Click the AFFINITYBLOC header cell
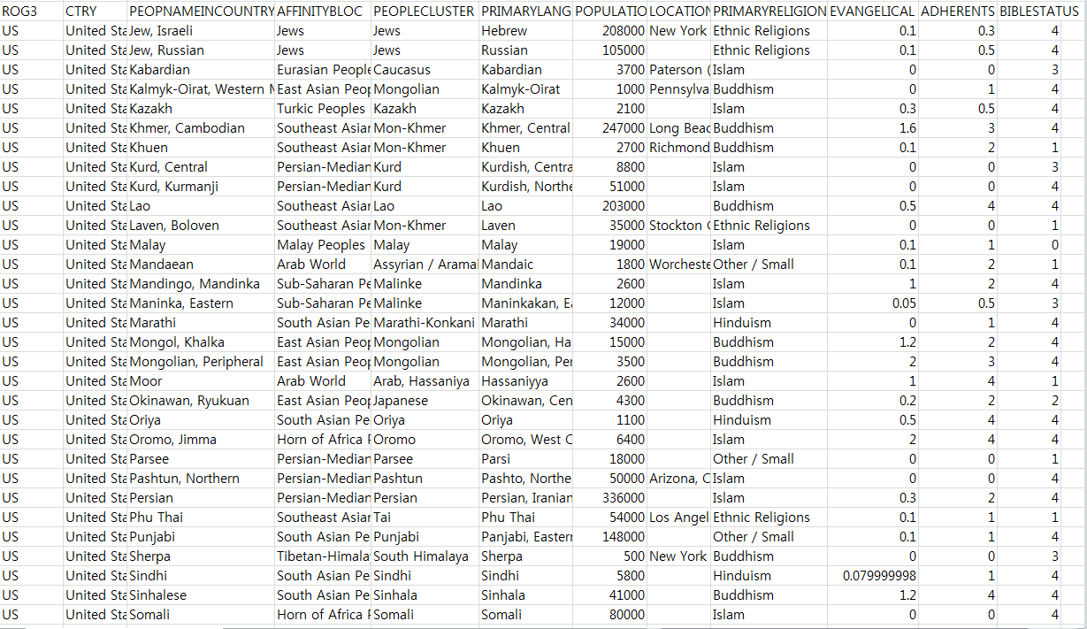 [323, 12]
